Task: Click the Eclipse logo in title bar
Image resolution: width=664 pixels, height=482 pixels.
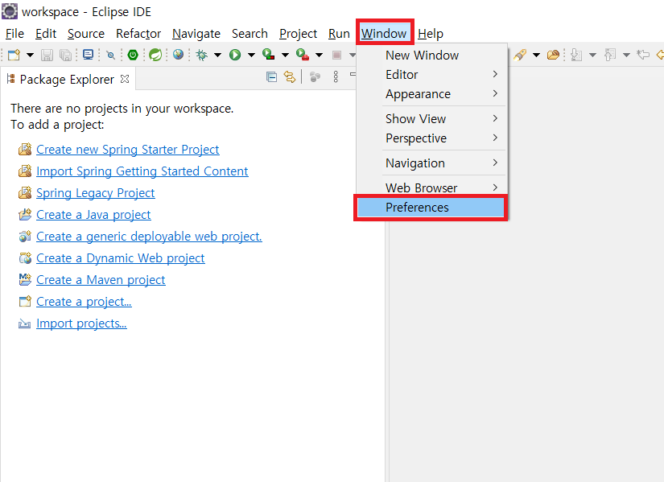Action: pos(10,11)
